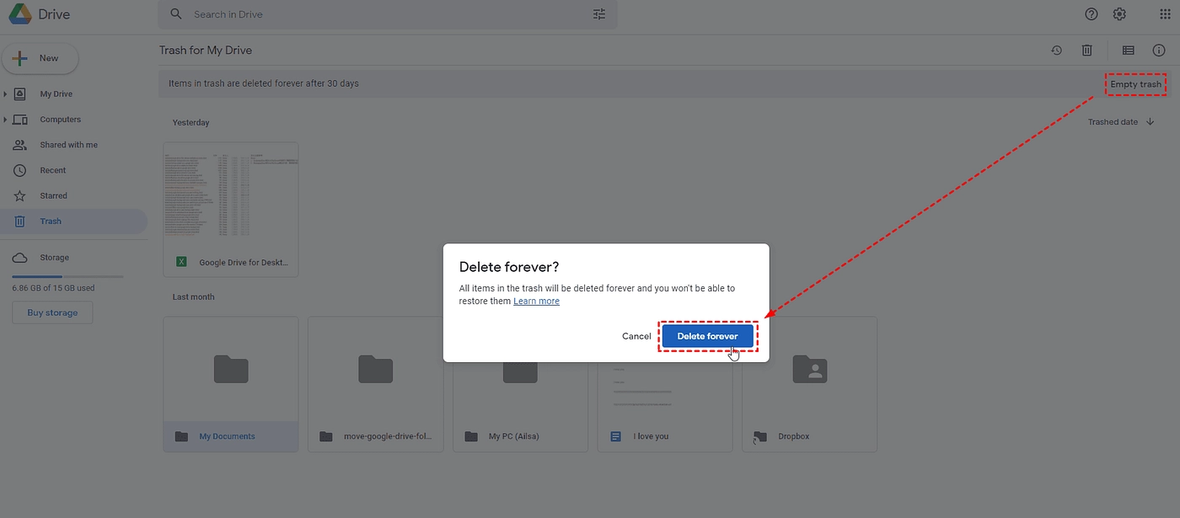
Task: Open Shared with me
Action: (68, 145)
